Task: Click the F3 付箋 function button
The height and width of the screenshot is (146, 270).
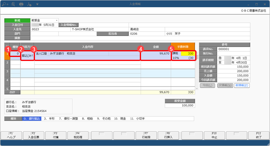Action: click(x=56, y=136)
